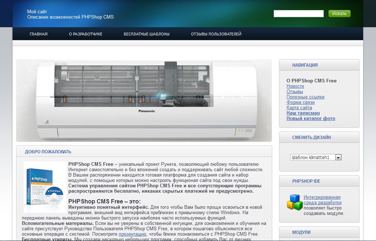Follow the Интегрированная среда разработки link

tap(323, 200)
